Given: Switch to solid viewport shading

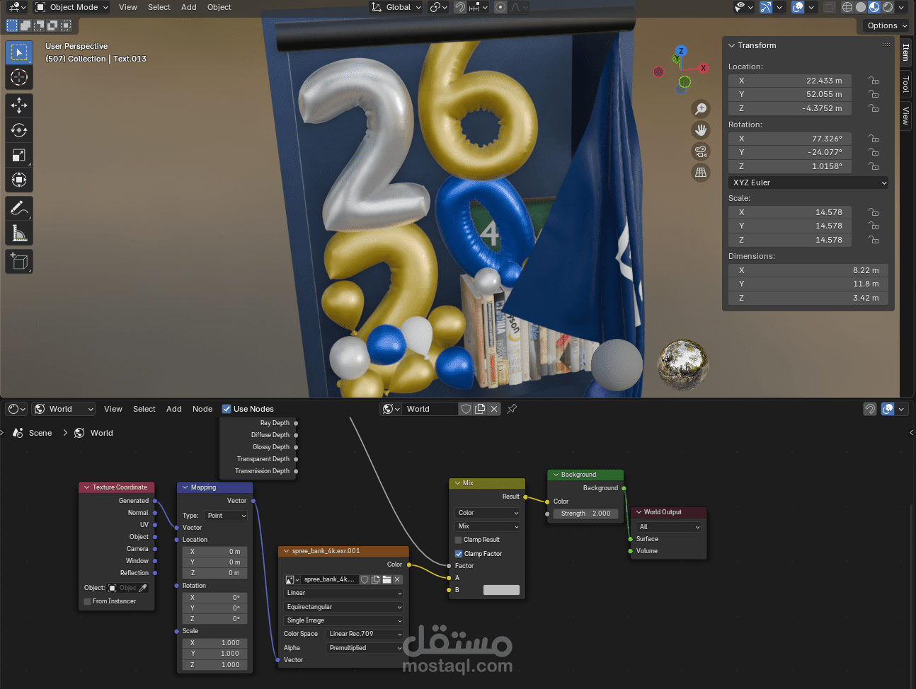Looking at the screenshot, I should click(x=861, y=7).
